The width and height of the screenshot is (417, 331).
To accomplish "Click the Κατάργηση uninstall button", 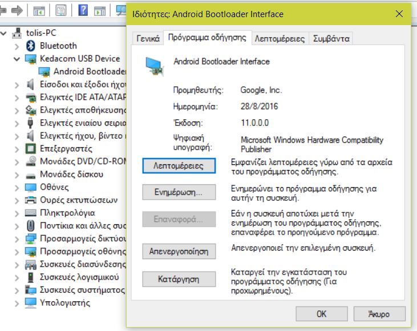I will (179, 279).
